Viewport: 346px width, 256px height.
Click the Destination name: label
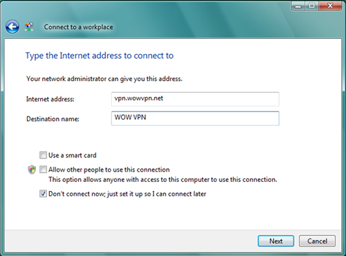(x=53, y=119)
